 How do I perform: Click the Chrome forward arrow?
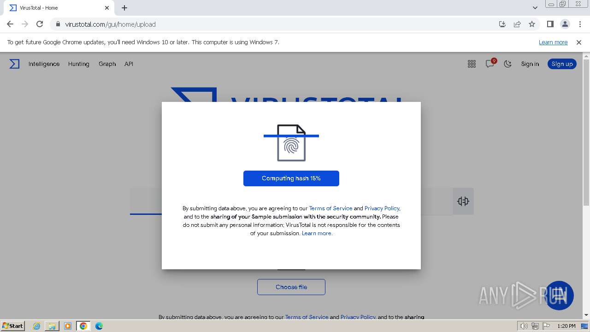pos(25,24)
